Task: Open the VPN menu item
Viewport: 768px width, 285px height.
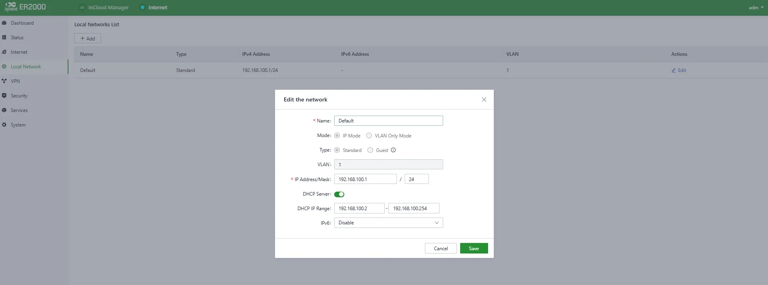Action: click(x=15, y=81)
